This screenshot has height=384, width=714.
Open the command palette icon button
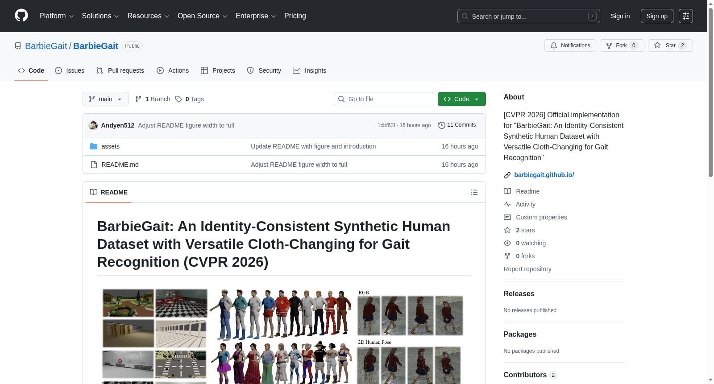pos(685,16)
